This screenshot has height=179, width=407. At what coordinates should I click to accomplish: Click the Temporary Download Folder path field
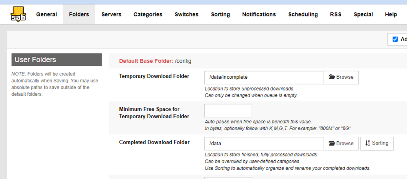tap(264, 78)
